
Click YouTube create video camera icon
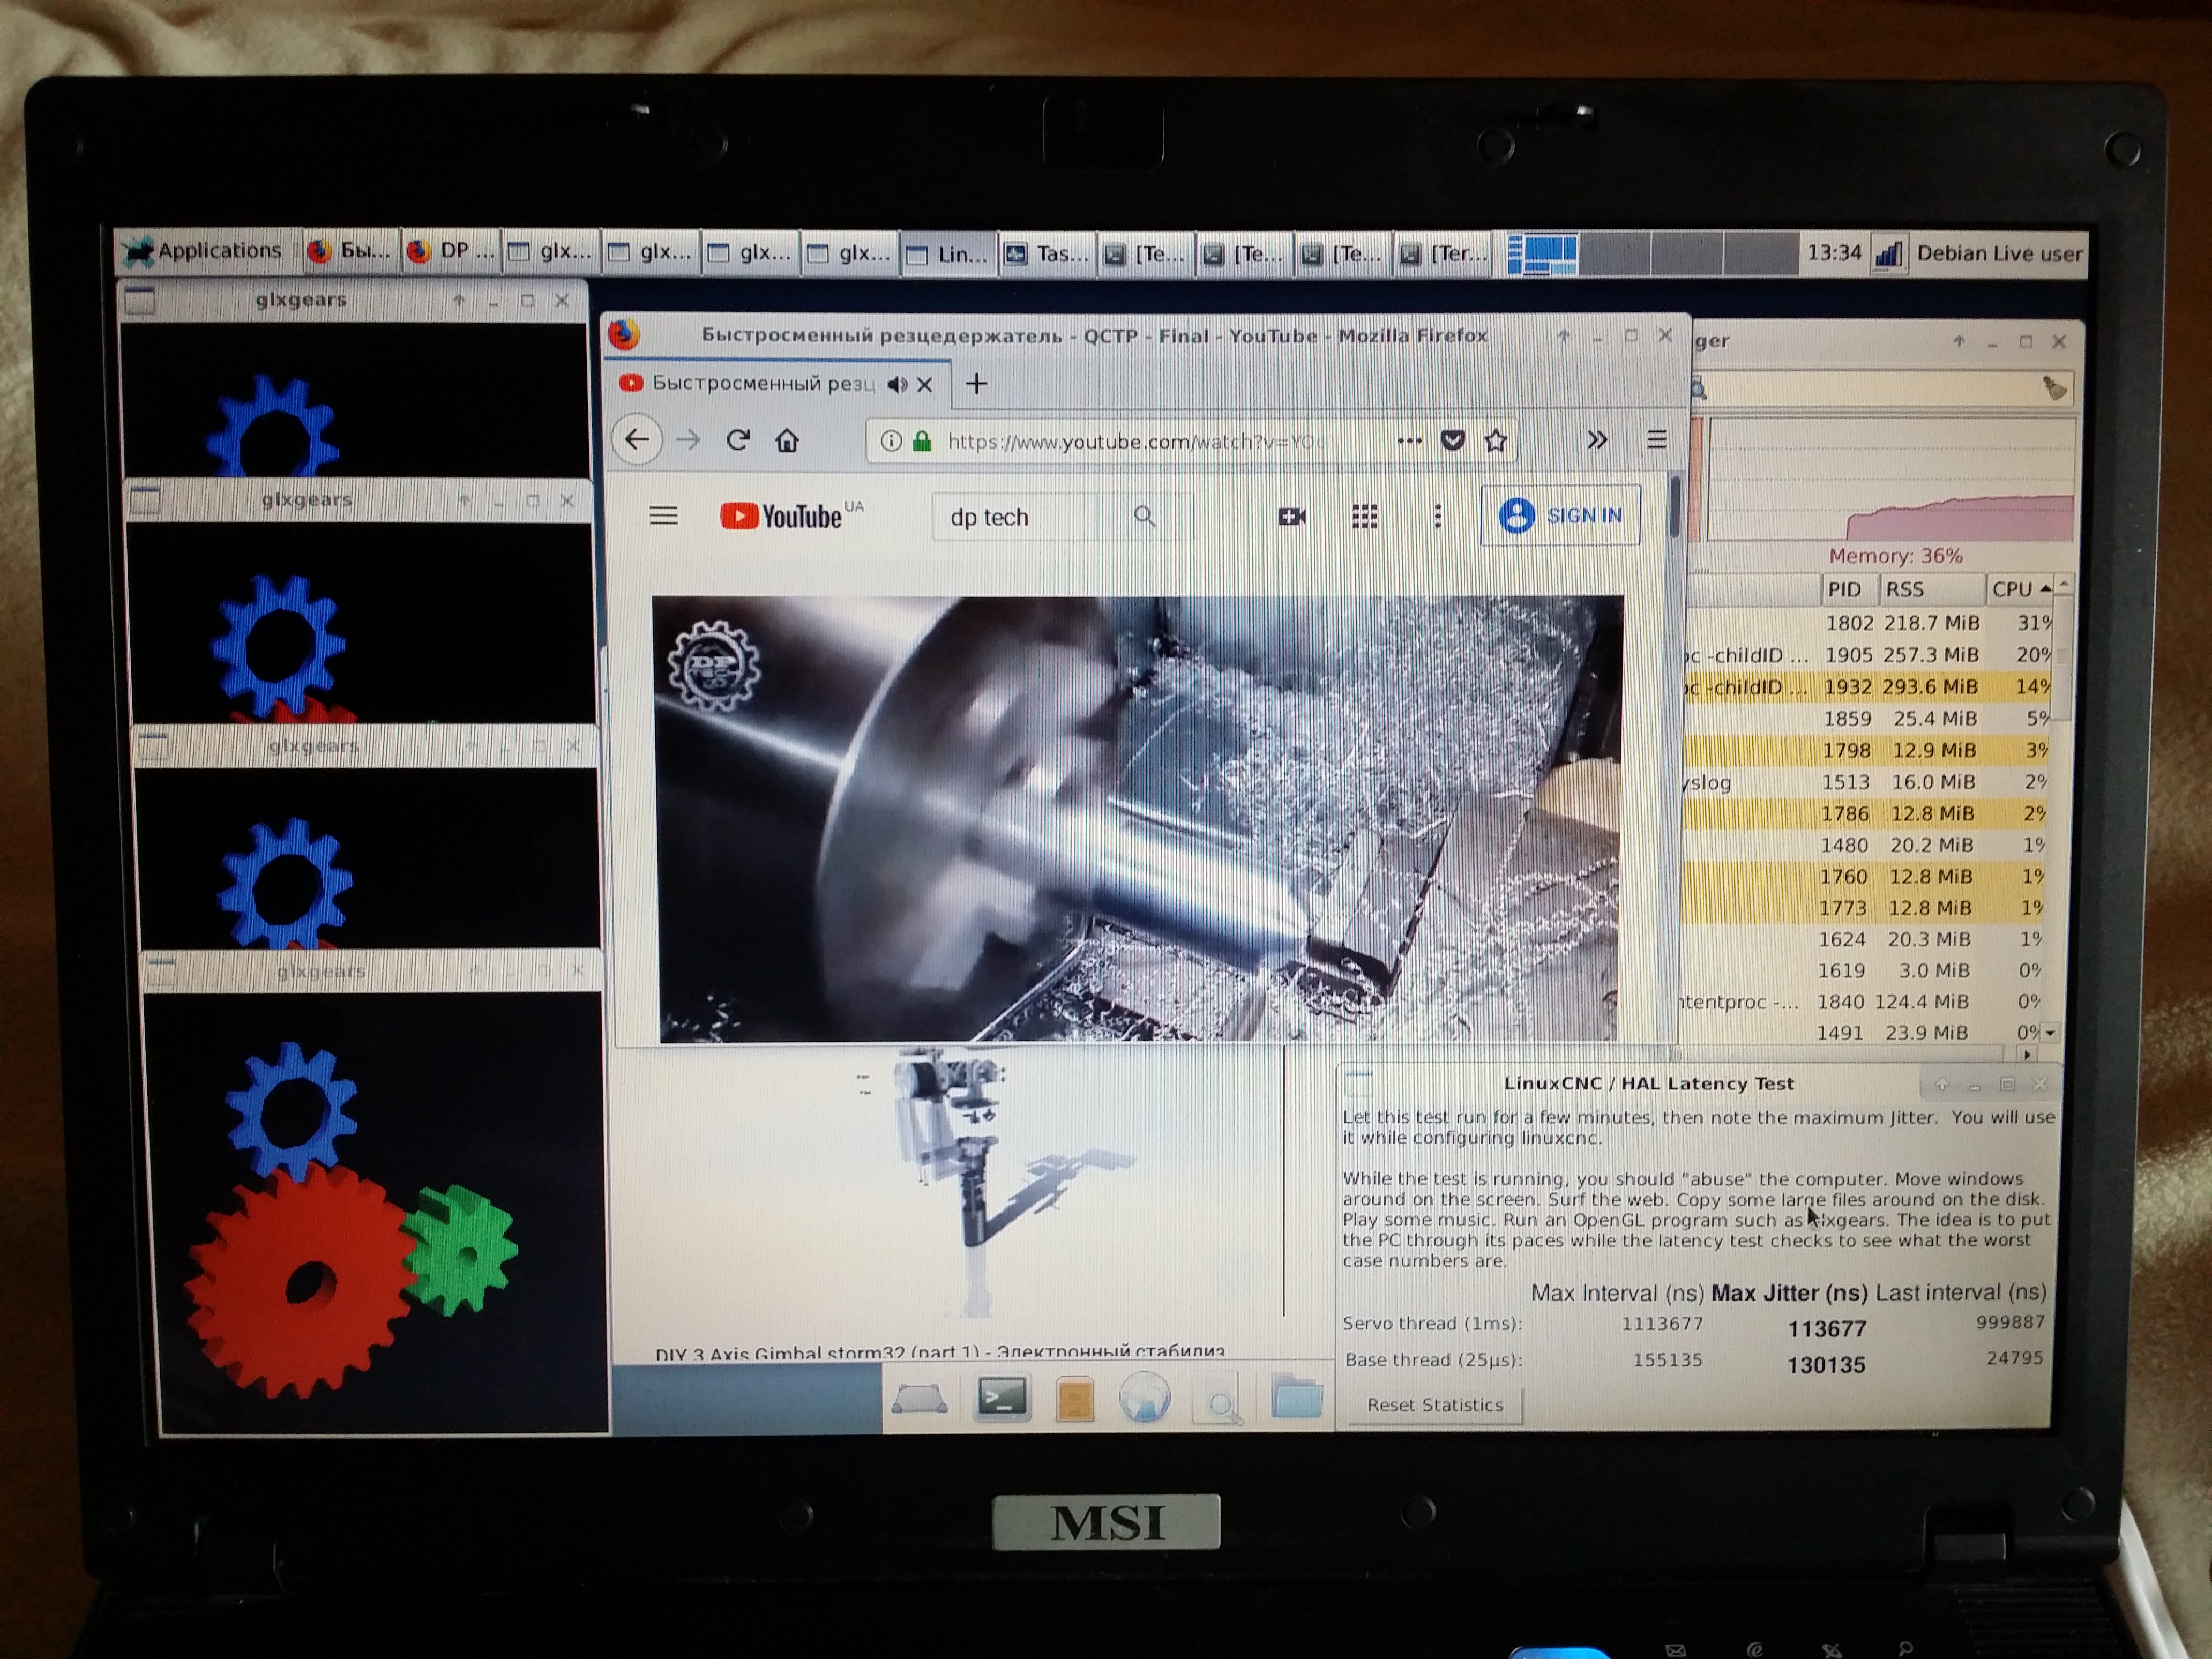tap(1291, 516)
